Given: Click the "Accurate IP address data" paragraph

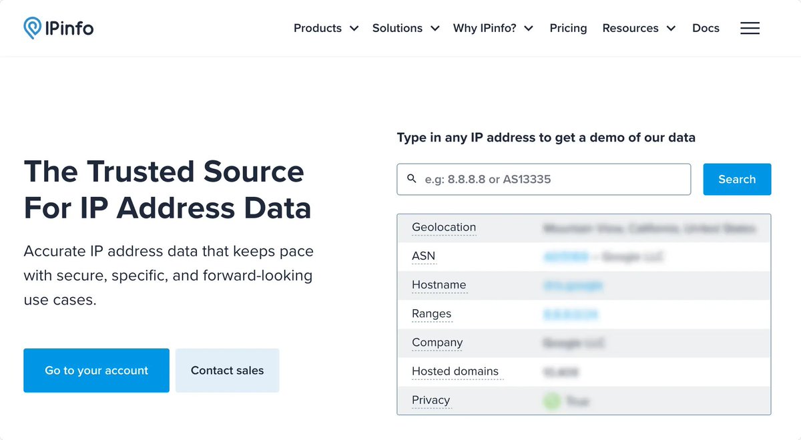Looking at the screenshot, I should coord(168,275).
